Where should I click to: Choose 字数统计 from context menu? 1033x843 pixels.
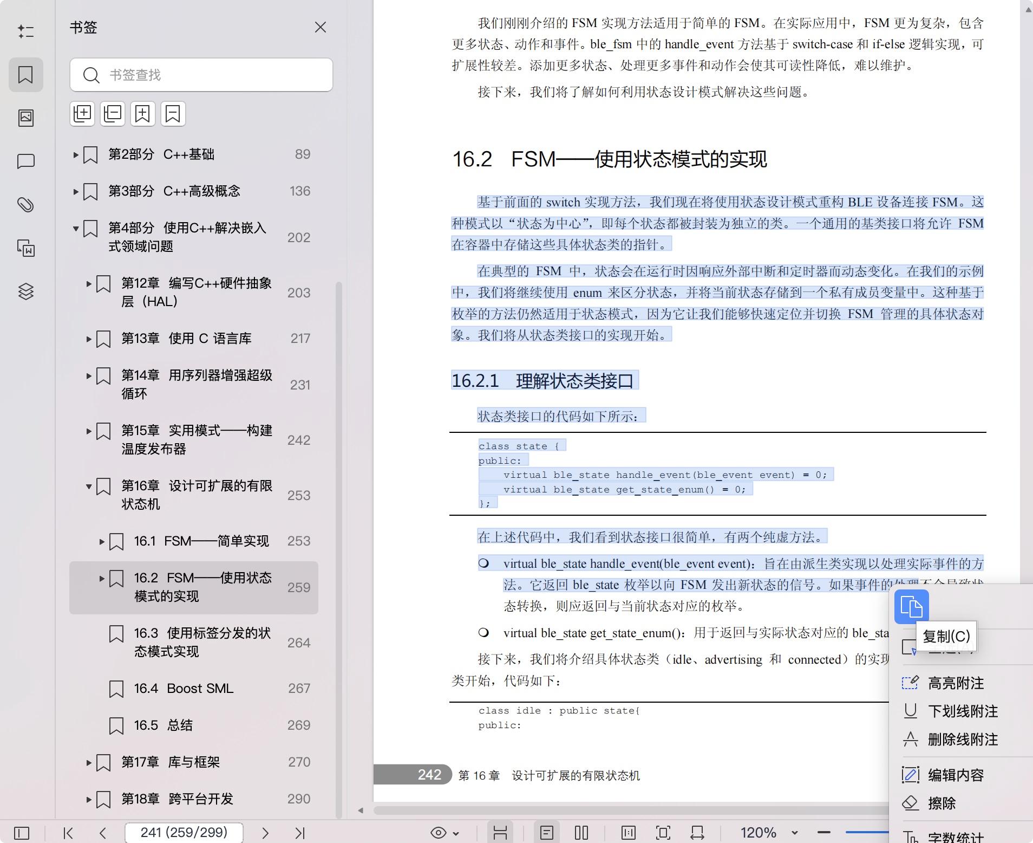pos(956,838)
